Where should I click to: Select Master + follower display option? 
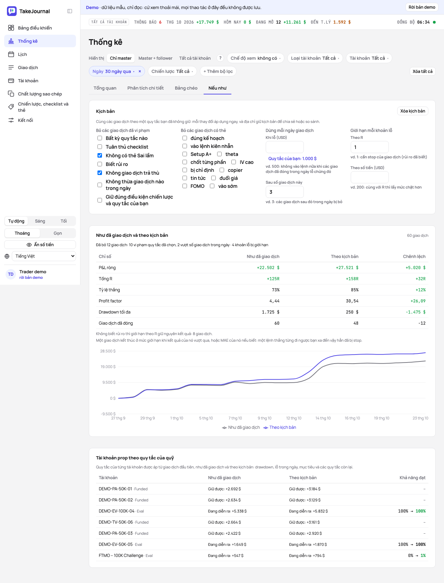coord(155,58)
